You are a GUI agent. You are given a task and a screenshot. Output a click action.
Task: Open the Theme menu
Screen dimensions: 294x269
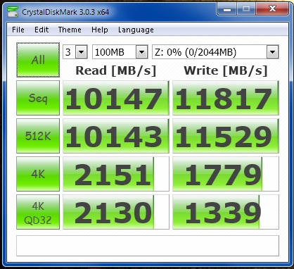[70, 30]
